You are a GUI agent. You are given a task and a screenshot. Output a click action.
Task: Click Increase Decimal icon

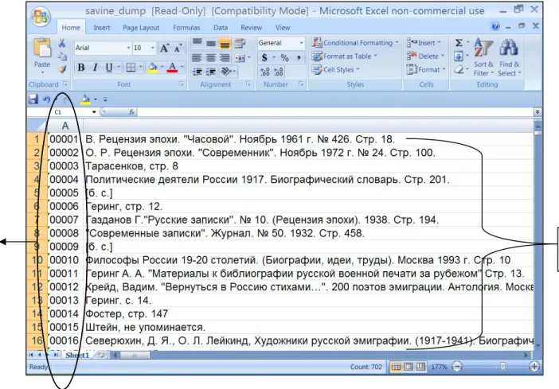pos(265,72)
